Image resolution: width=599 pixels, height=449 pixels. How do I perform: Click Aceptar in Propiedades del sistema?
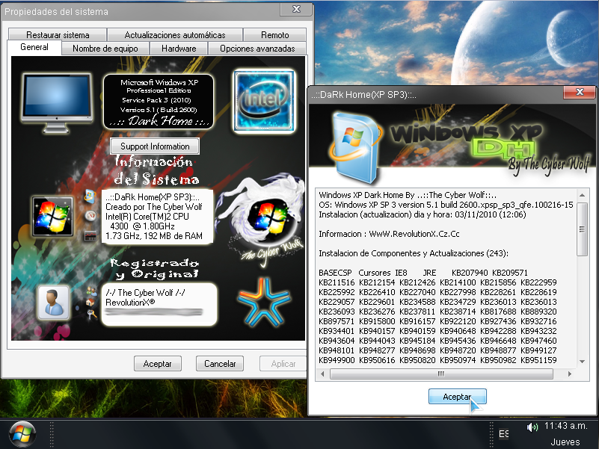[157, 364]
